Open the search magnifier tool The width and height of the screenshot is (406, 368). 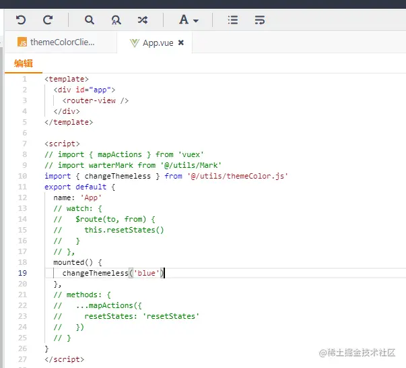(x=90, y=20)
